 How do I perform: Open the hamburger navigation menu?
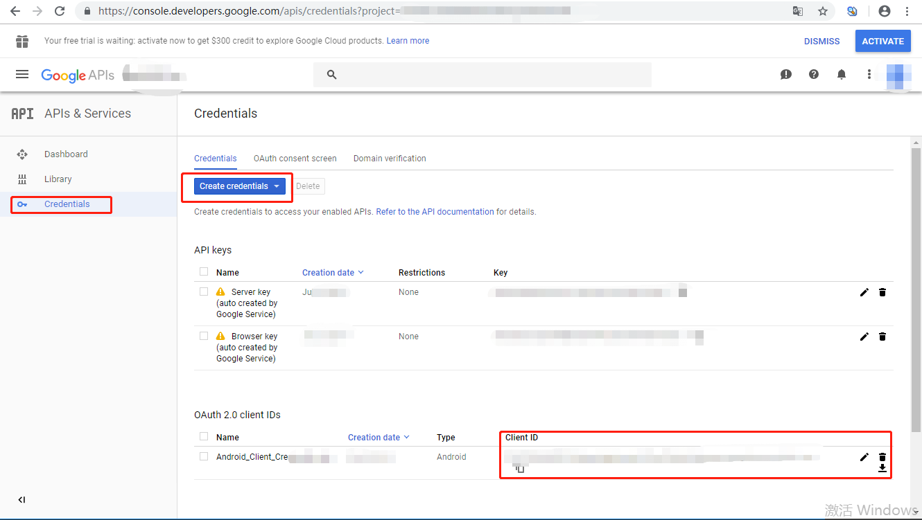pyautogui.click(x=22, y=74)
